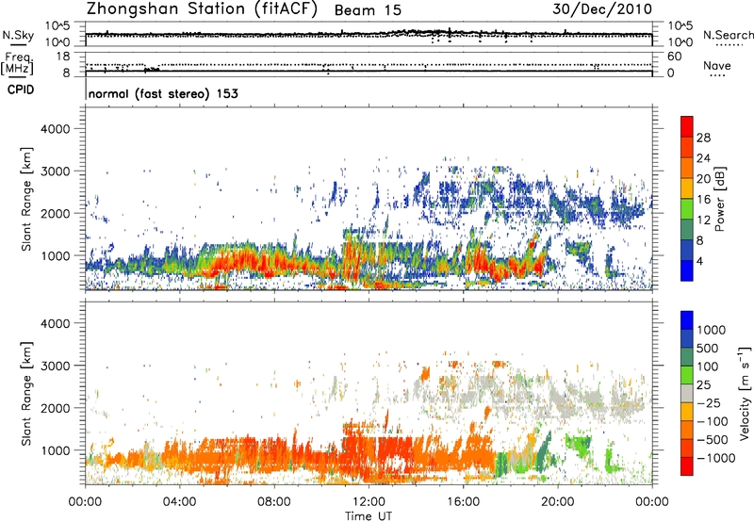Click the '60' Nave axis tick
This screenshot has height=522, width=754.
point(675,57)
